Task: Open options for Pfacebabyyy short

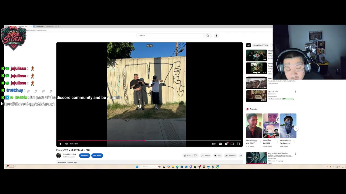Action: [260, 141]
